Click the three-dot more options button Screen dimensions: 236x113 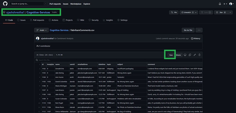[x=199, y=30]
